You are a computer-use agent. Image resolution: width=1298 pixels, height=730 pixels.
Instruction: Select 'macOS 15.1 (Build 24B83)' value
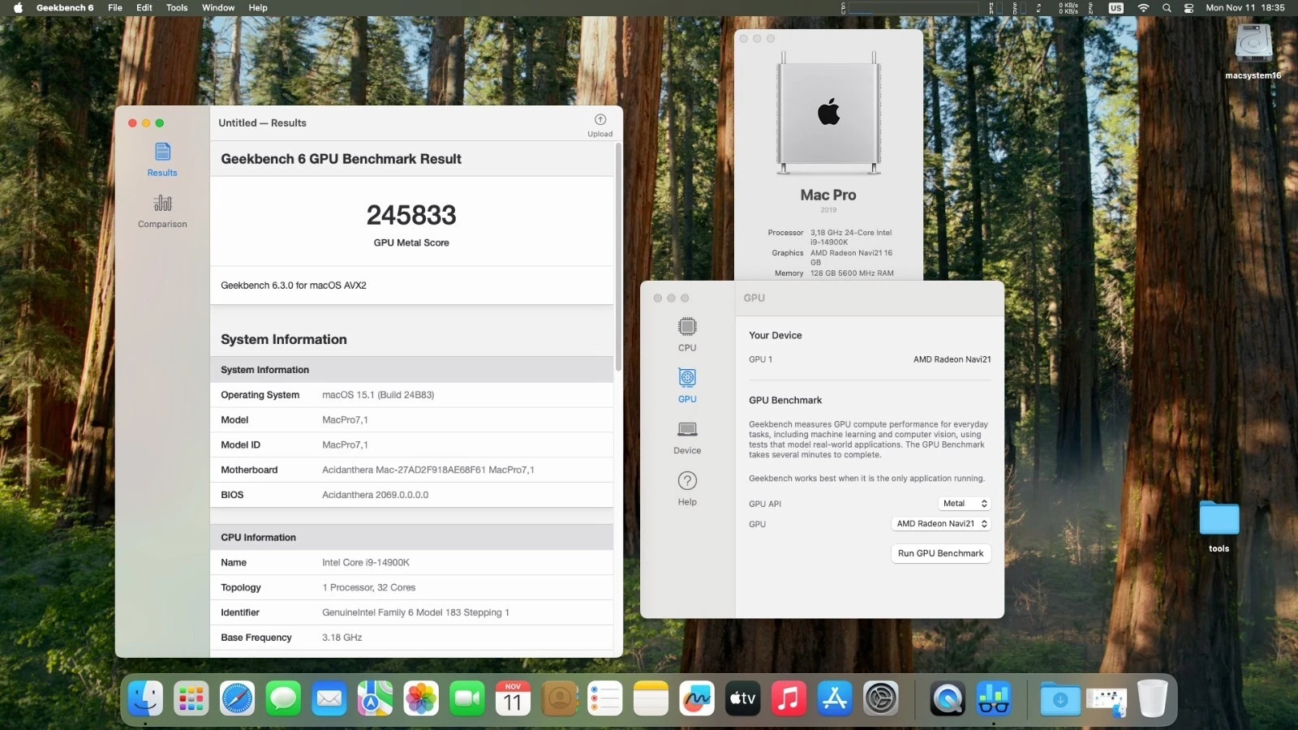pos(378,395)
